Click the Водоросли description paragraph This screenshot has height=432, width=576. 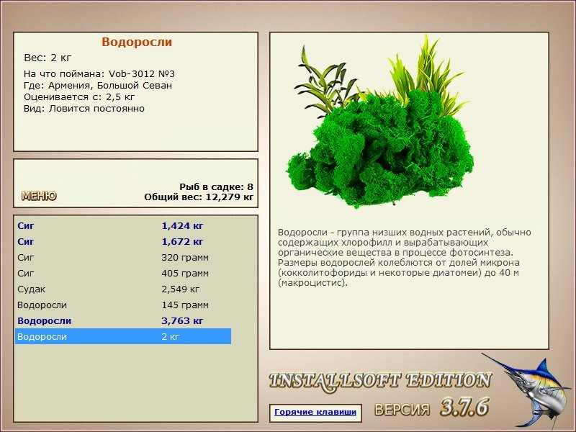click(405, 258)
